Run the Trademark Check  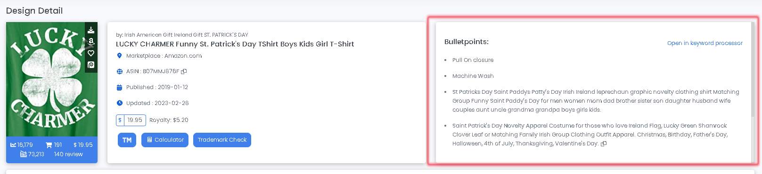pyautogui.click(x=222, y=140)
